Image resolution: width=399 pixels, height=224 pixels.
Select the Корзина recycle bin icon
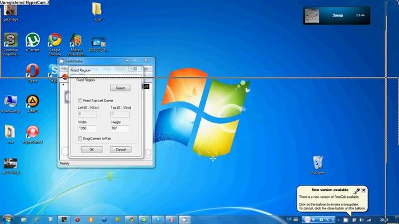pos(318,165)
